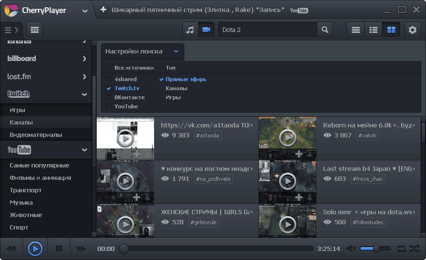The height and width of the screenshot is (260, 426).
Task: Select Игры type option in search settings
Action: click(173, 97)
